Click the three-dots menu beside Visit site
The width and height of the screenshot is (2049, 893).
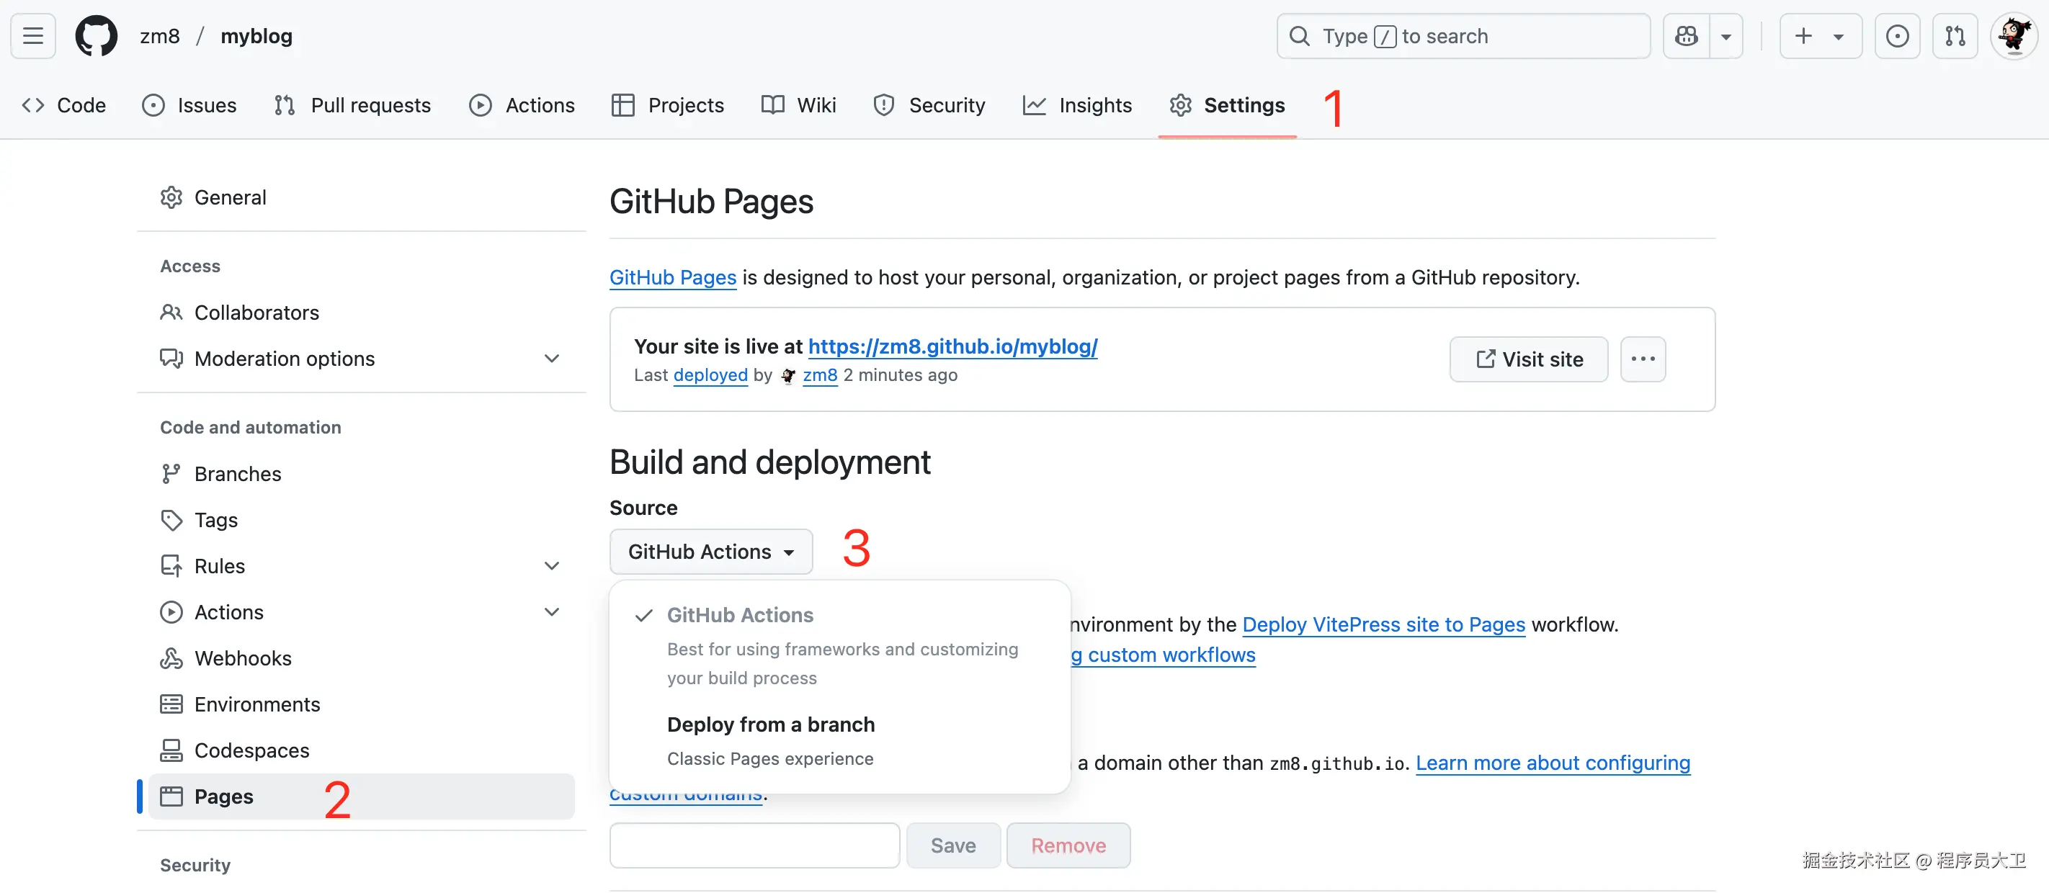1643,359
